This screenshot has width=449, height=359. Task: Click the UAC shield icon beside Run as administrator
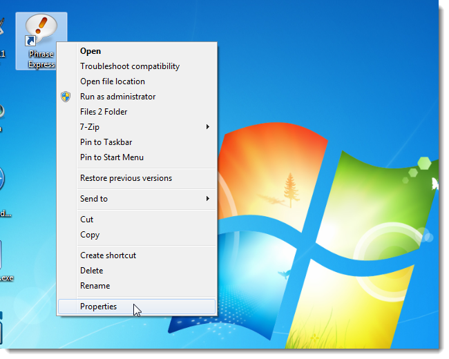[x=66, y=97]
